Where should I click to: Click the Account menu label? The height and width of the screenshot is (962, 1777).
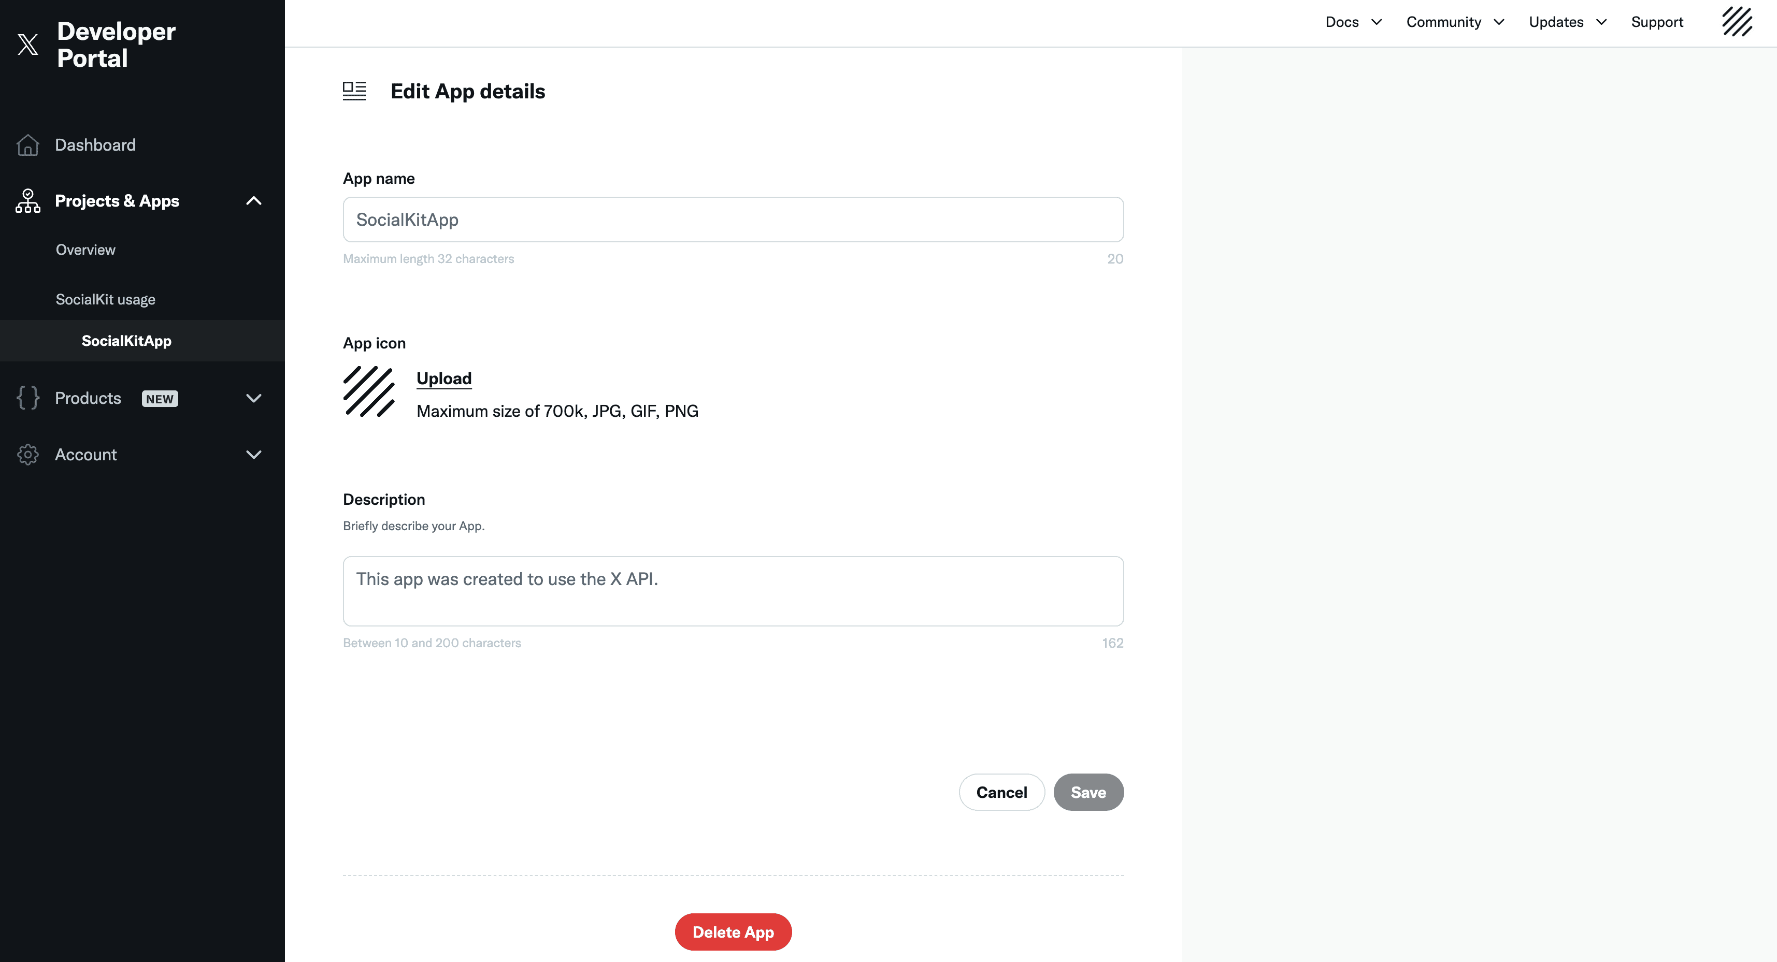tap(85, 455)
